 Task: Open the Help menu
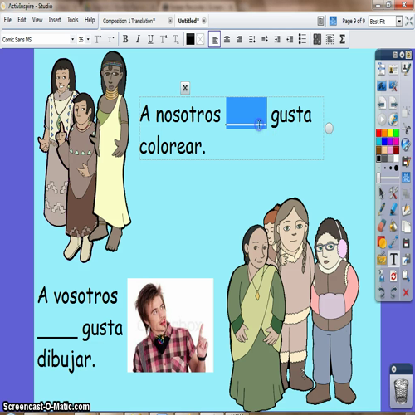point(90,20)
